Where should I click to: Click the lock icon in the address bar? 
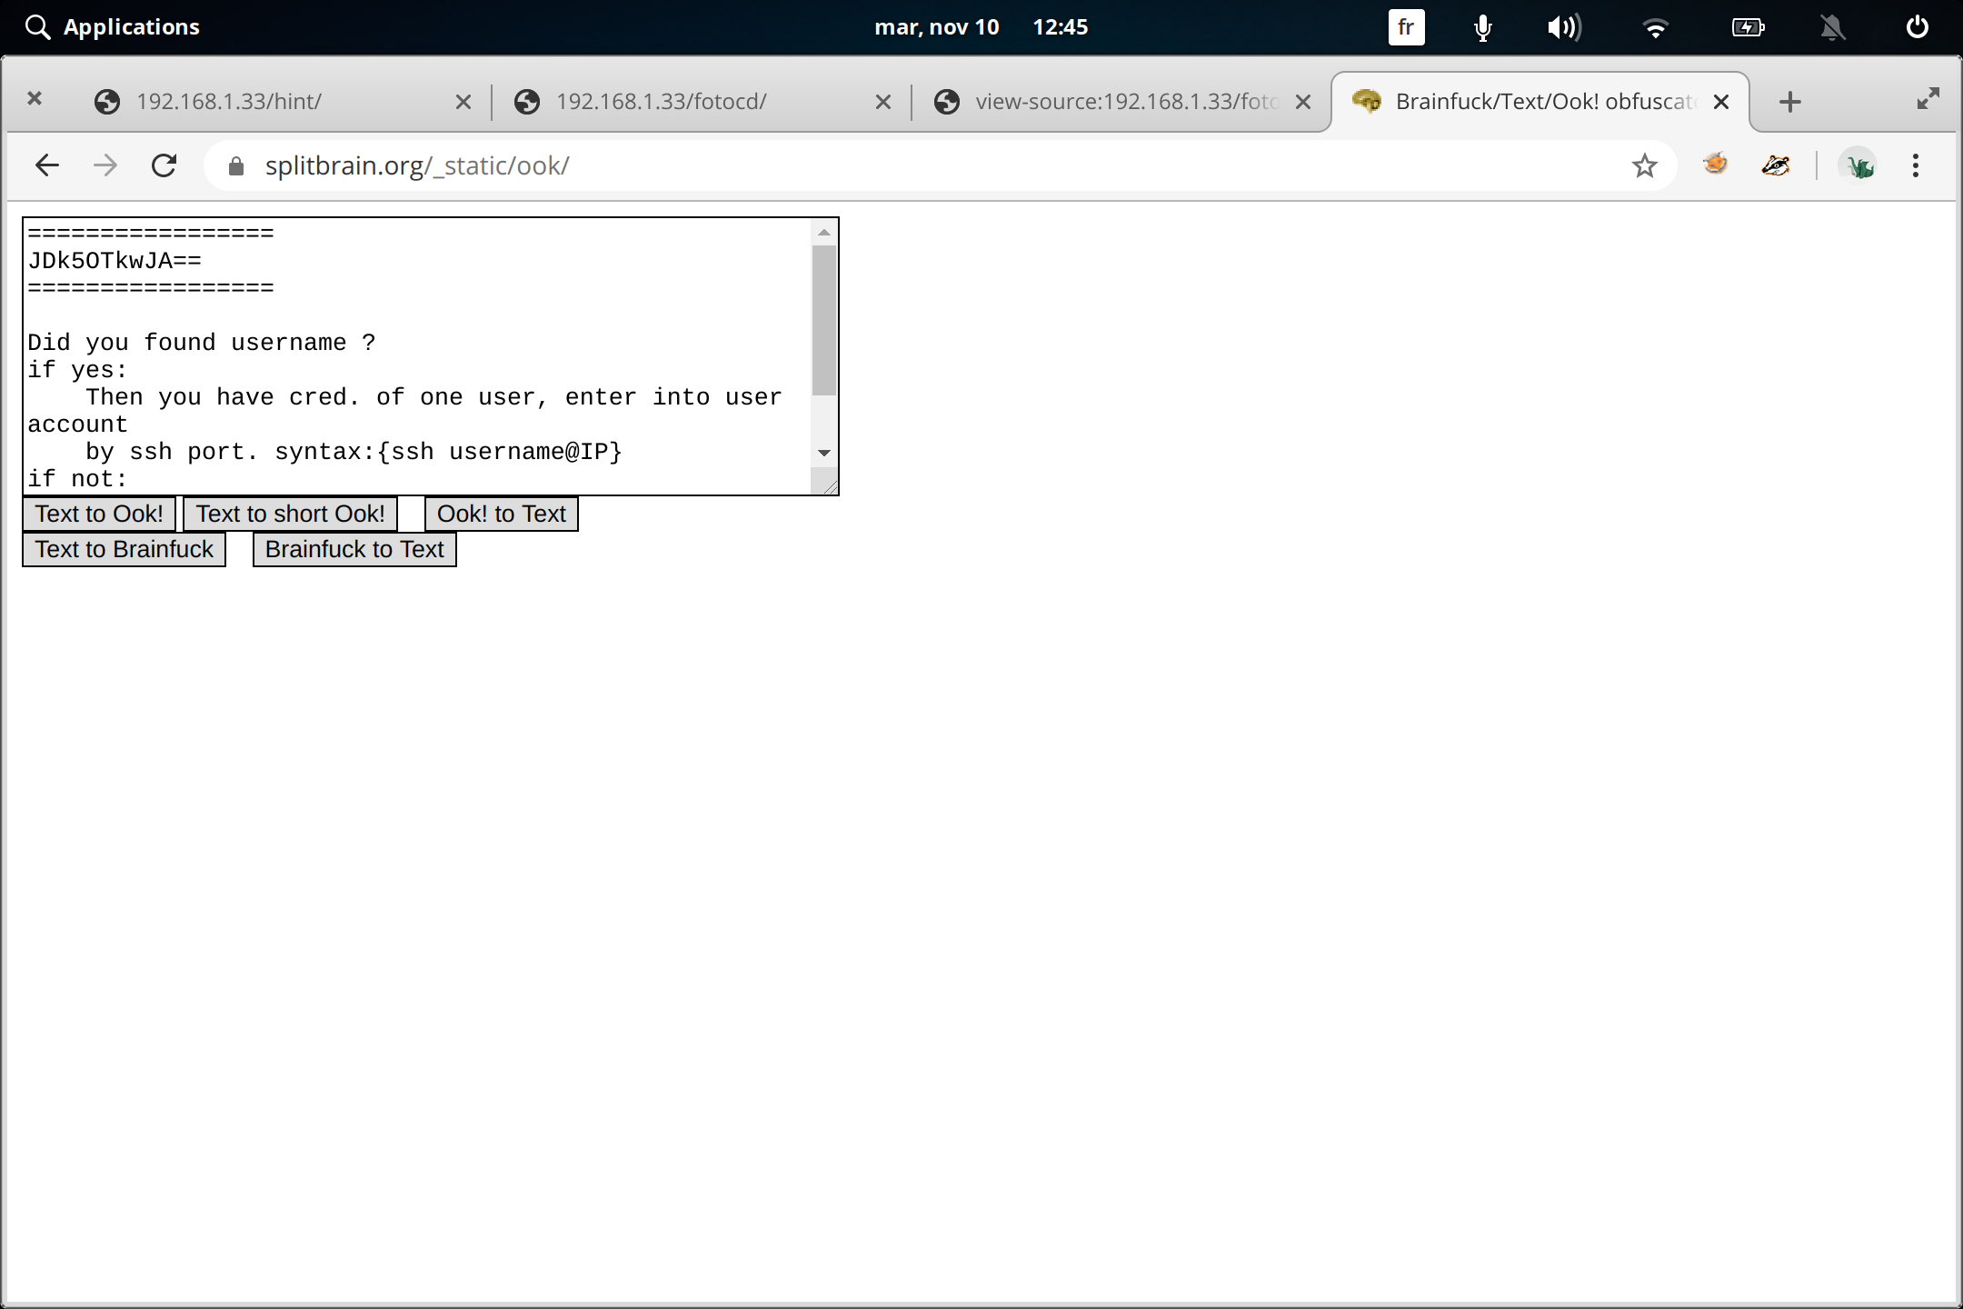pos(235,165)
